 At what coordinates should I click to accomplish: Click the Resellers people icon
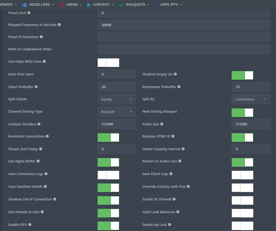[x=25, y=5]
